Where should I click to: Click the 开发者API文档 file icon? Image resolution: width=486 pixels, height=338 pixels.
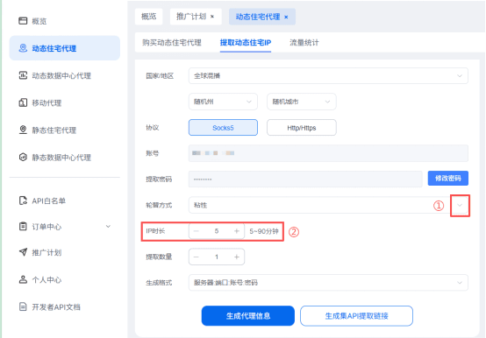[23, 306]
